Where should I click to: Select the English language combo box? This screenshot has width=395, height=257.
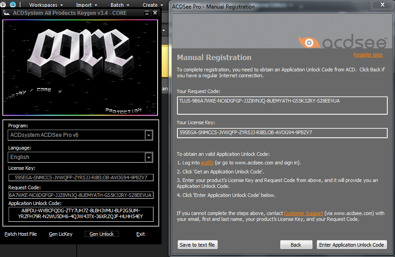click(80, 157)
